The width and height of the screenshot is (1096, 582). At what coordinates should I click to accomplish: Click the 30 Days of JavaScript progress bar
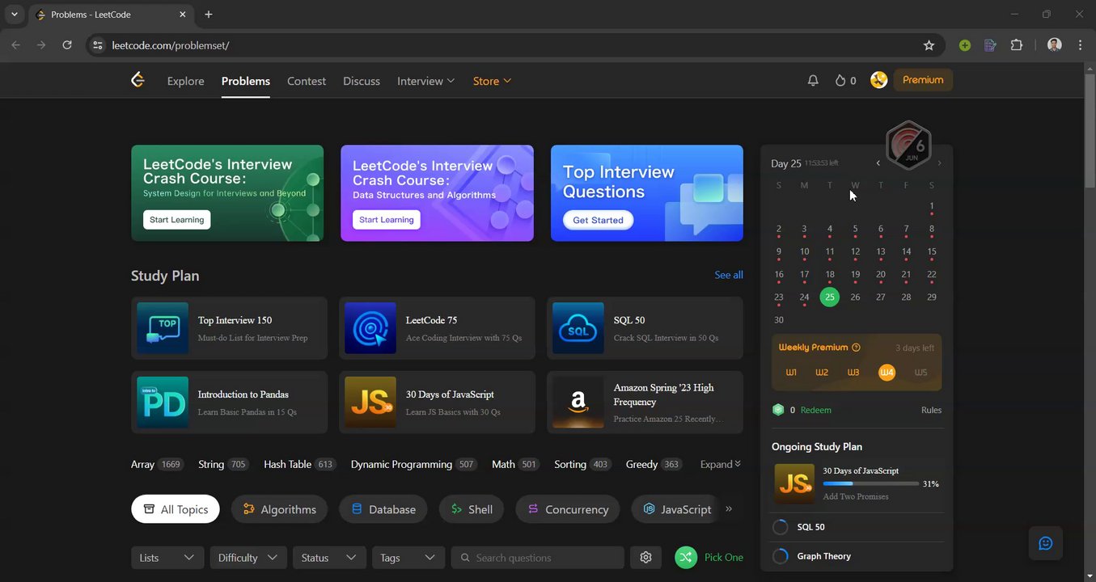870,483
